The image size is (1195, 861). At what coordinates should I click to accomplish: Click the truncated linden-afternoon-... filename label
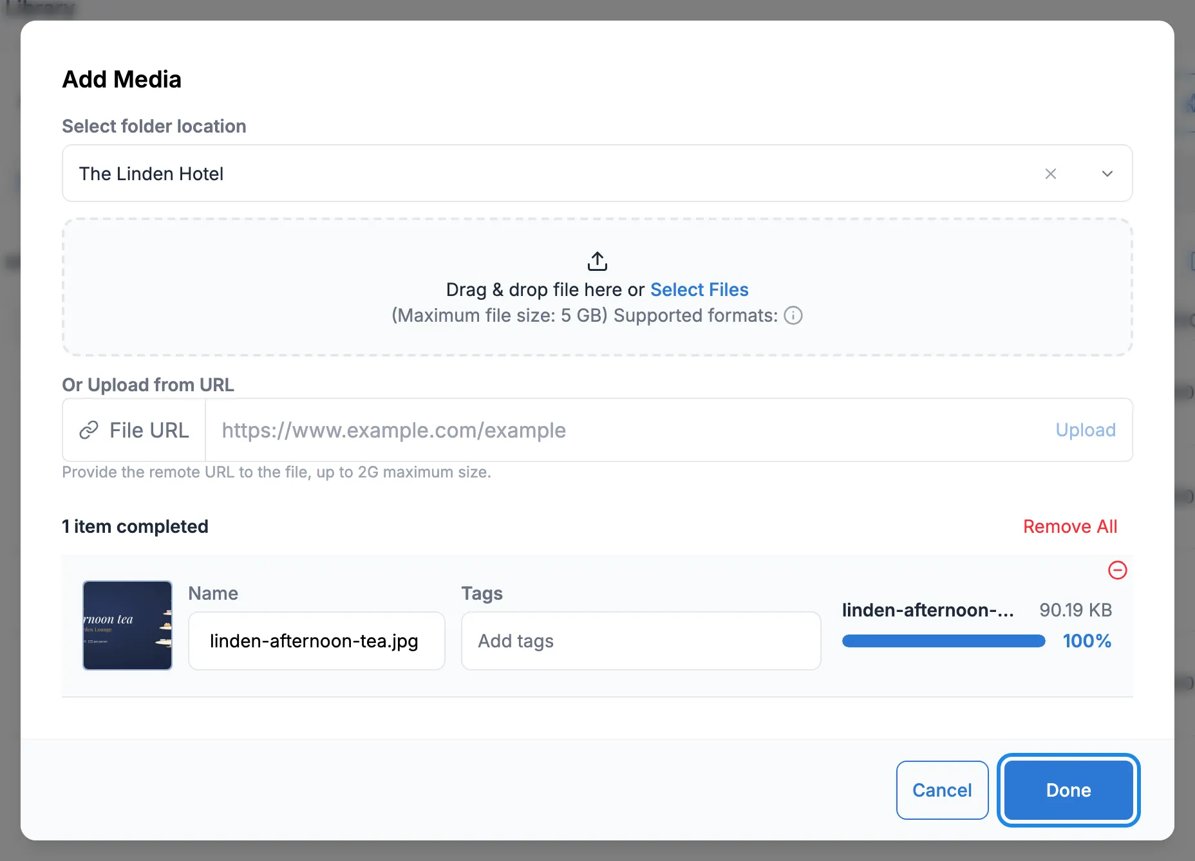coord(928,610)
